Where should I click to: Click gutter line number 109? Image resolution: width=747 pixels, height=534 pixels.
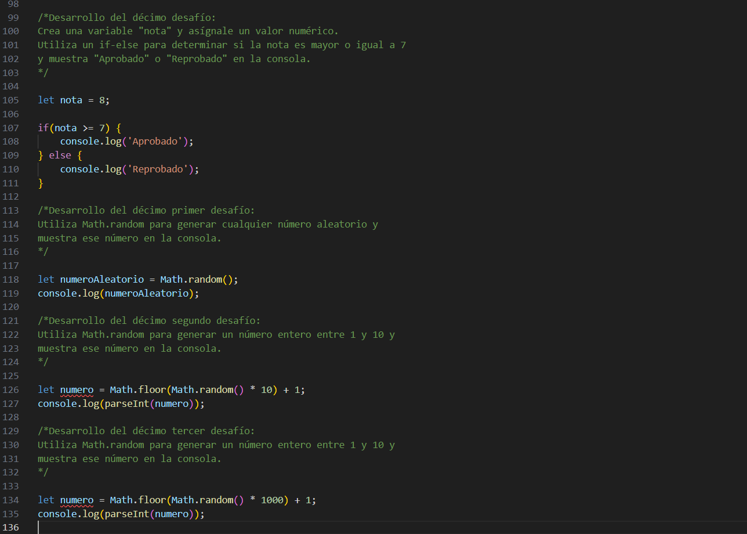click(11, 155)
